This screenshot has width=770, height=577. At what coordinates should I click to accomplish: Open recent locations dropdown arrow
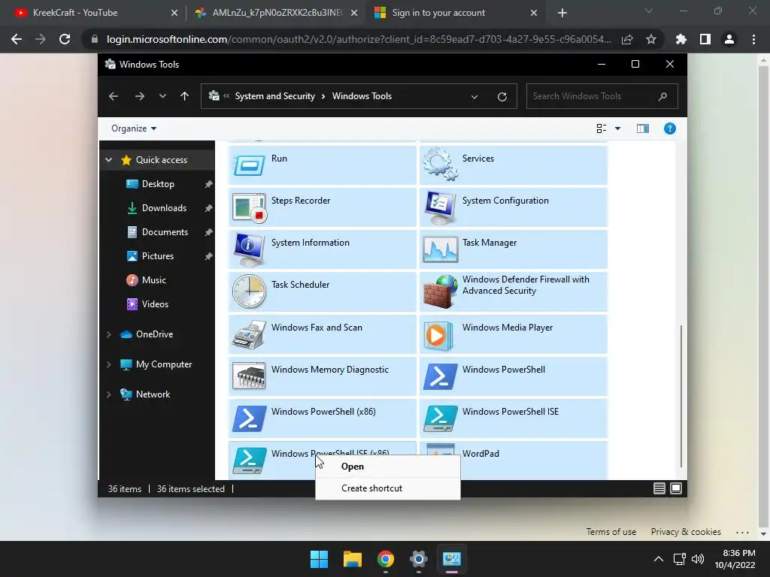(x=162, y=96)
